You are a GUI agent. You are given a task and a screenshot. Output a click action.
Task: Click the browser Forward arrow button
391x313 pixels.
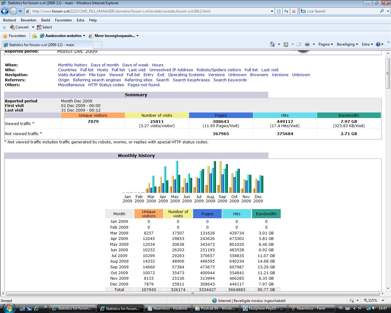coord(13,11)
